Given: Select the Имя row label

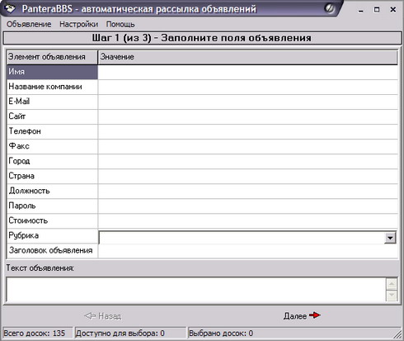Looking at the screenshot, I should tap(52, 72).
